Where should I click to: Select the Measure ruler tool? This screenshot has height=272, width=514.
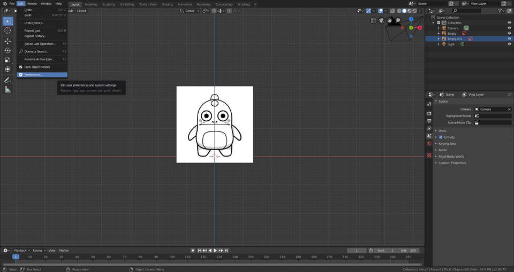pyautogui.click(x=7, y=90)
